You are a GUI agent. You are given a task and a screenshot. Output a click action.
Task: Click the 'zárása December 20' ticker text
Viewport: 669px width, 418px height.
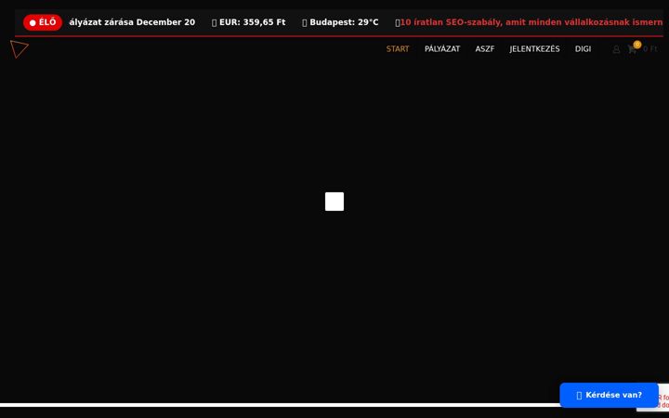click(x=150, y=22)
